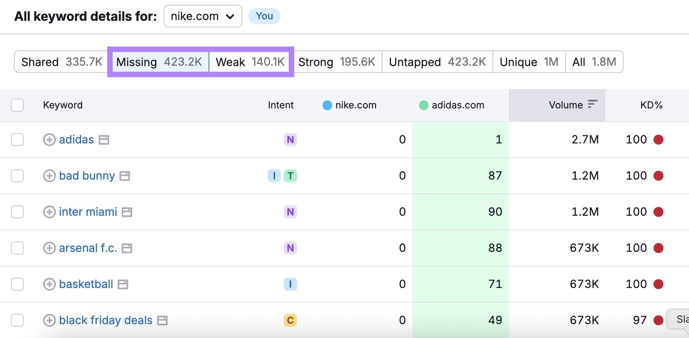Select the Navigational intent badge for inter miami
The height and width of the screenshot is (338, 689).
coord(290,212)
